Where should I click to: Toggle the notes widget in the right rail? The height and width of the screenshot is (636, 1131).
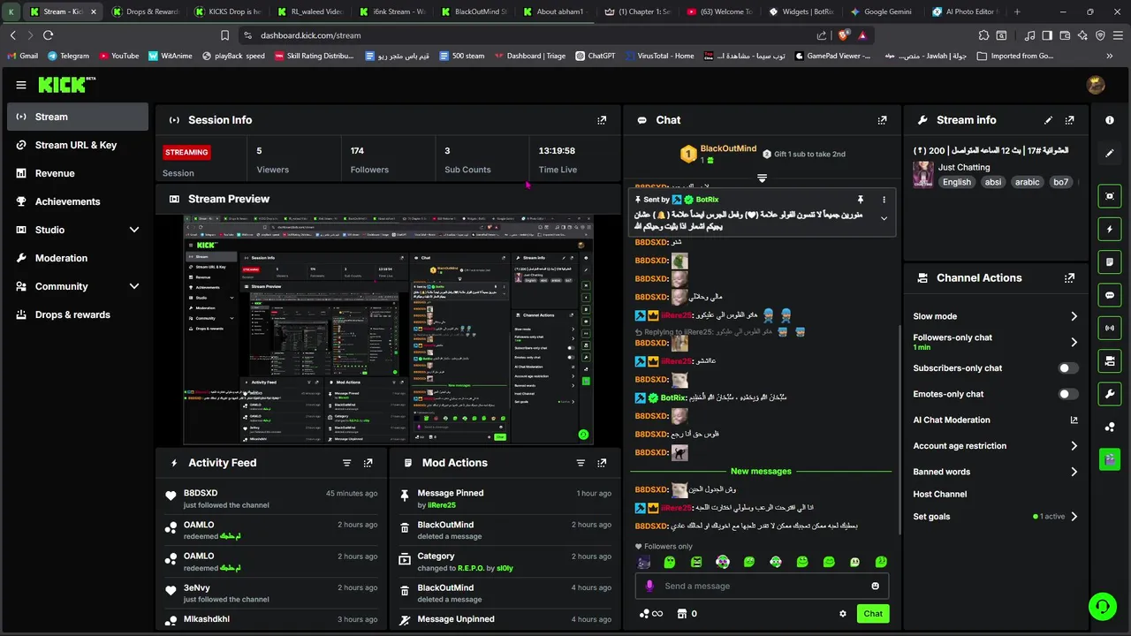pyautogui.click(x=1110, y=262)
